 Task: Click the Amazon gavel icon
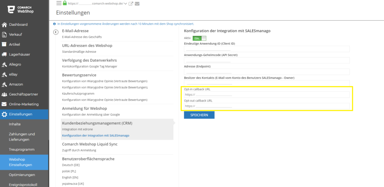pos(4,84)
